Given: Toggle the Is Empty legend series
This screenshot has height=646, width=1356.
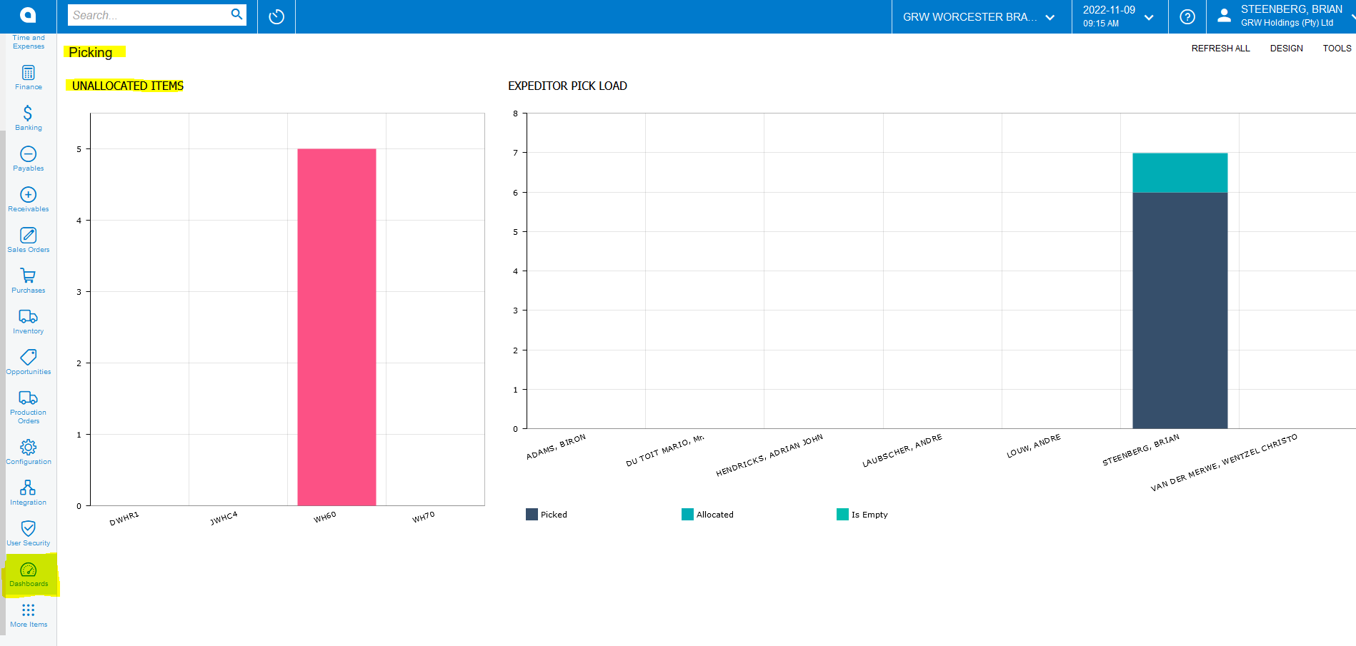Looking at the screenshot, I should click(862, 515).
